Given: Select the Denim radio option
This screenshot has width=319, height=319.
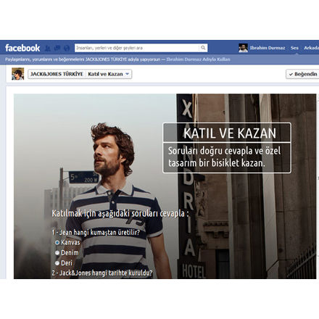Looking at the screenshot, I should coord(57,252).
